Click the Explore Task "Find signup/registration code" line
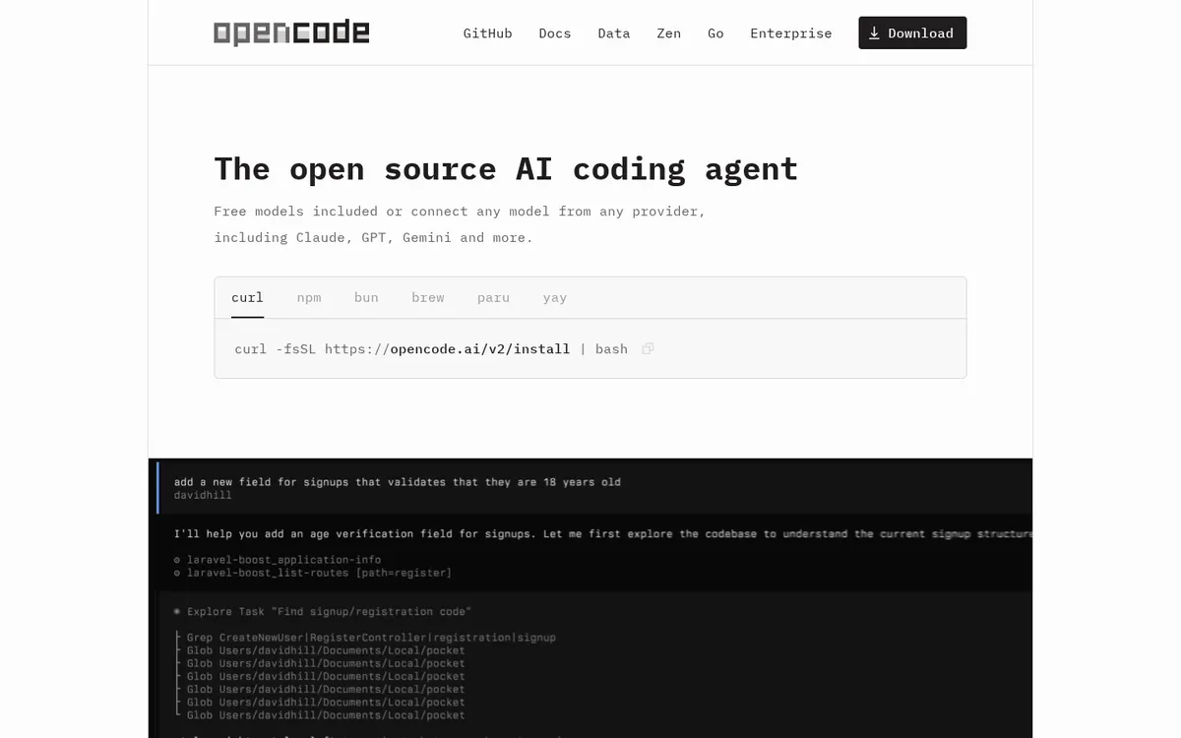This screenshot has width=1181, height=738. [x=322, y=611]
